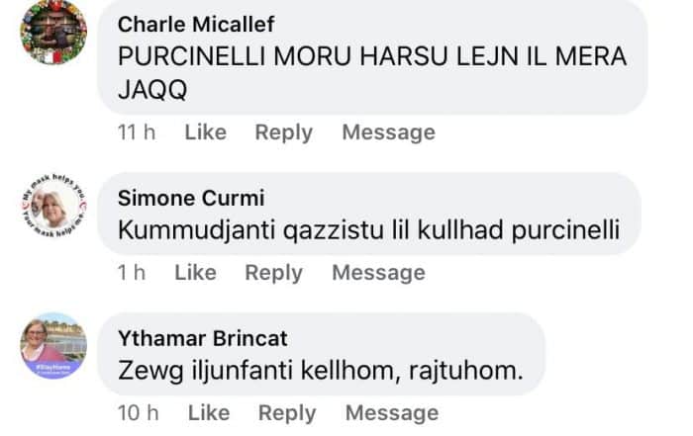The image size is (693, 436).
Task: Message Simone Curmi from her comment
Action: pos(378,273)
